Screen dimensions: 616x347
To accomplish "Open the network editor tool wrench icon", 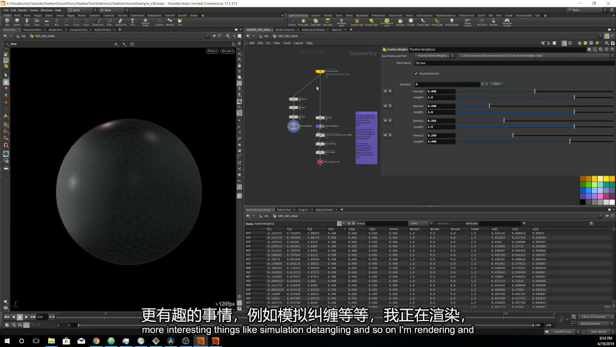I will [x=542, y=43].
